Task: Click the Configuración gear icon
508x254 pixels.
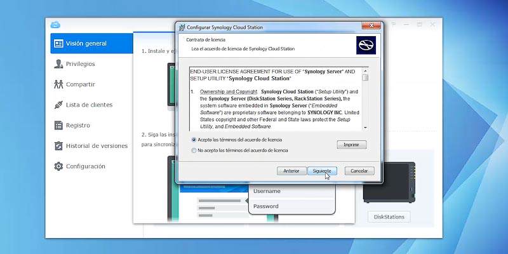Action: pyautogui.click(x=58, y=166)
